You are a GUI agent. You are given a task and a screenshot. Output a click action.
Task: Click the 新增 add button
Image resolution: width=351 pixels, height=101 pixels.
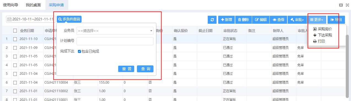226,20
